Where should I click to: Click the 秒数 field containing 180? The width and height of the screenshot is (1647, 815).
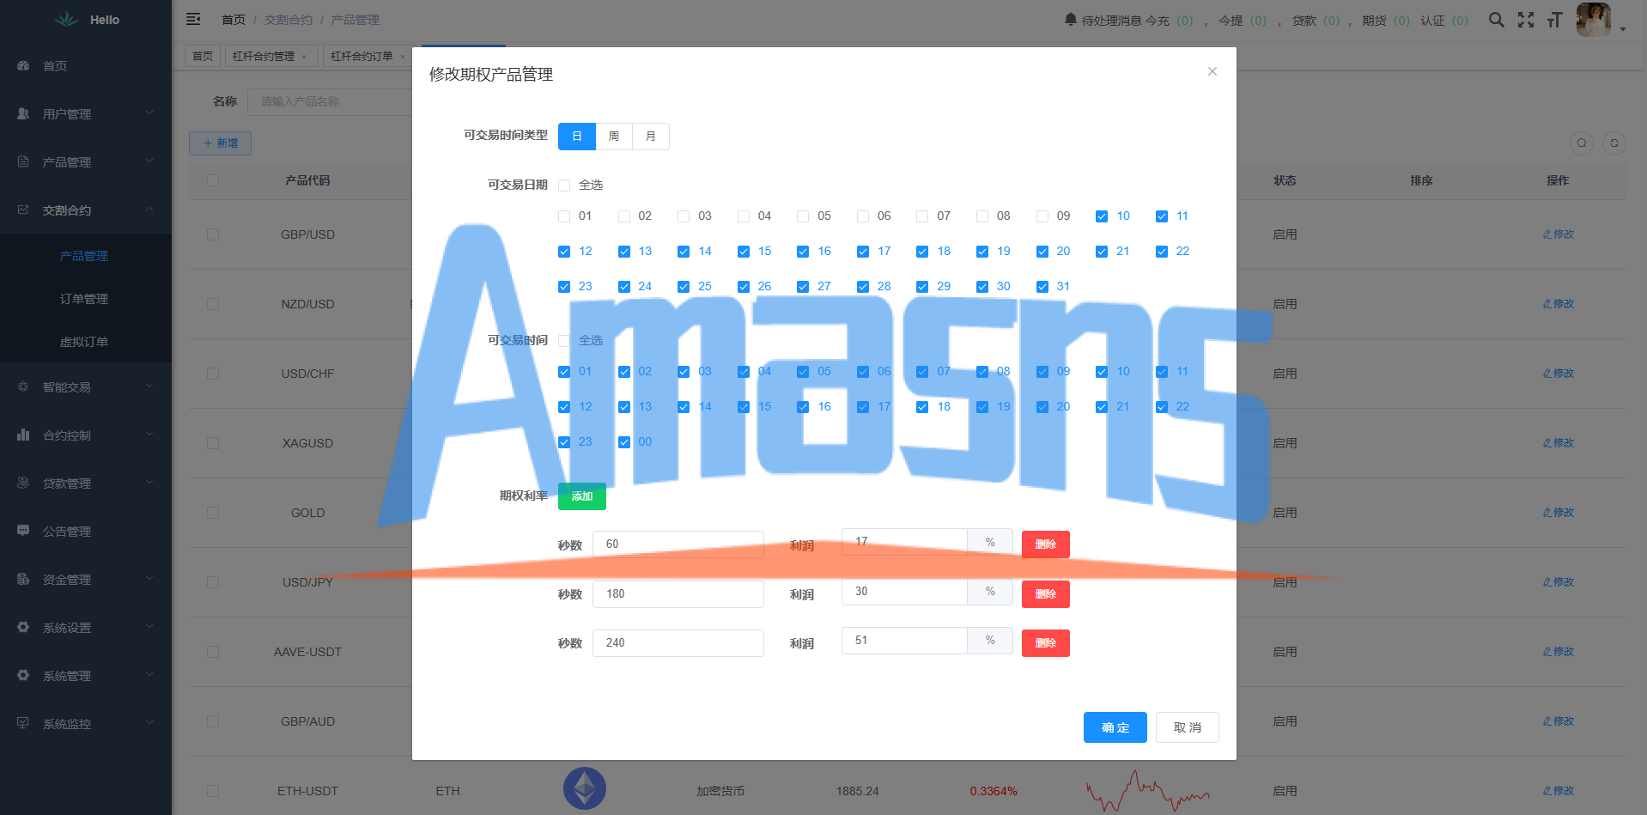coord(678,594)
